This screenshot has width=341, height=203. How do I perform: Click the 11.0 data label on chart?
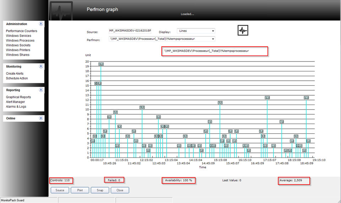220,102
